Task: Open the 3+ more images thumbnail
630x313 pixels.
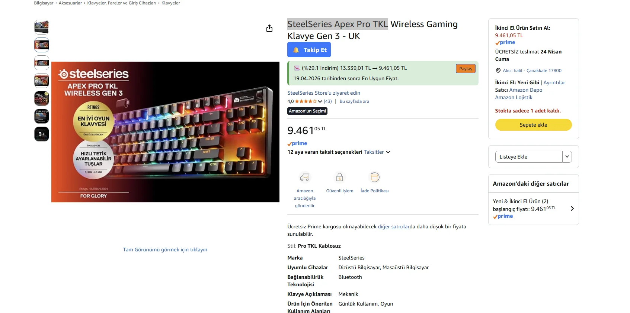Action: [42, 134]
